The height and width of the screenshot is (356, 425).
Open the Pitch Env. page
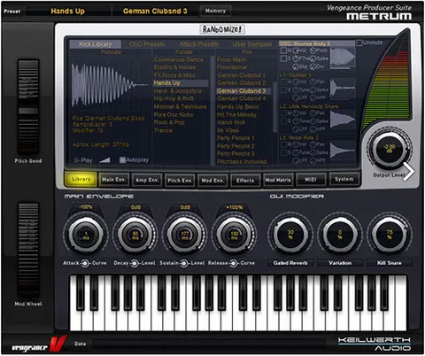pos(180,180)
